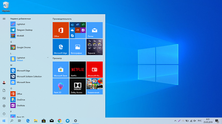Open File Explorer on the taskbar
Screen dimensions: 222x124
tap(36, 121)
